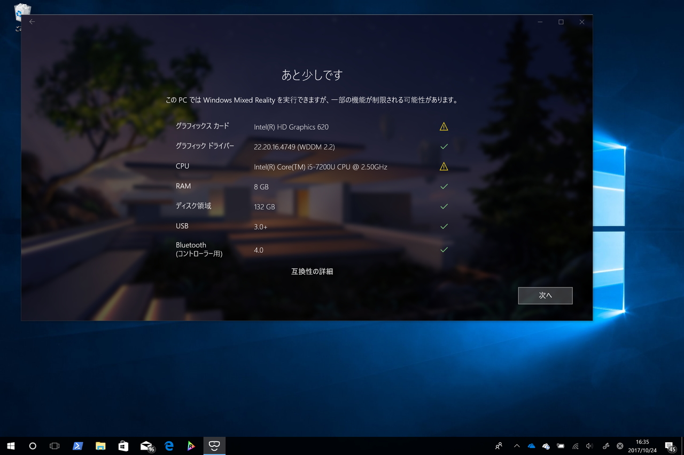
Task: Open the Start menu
Action: (11, 446)
